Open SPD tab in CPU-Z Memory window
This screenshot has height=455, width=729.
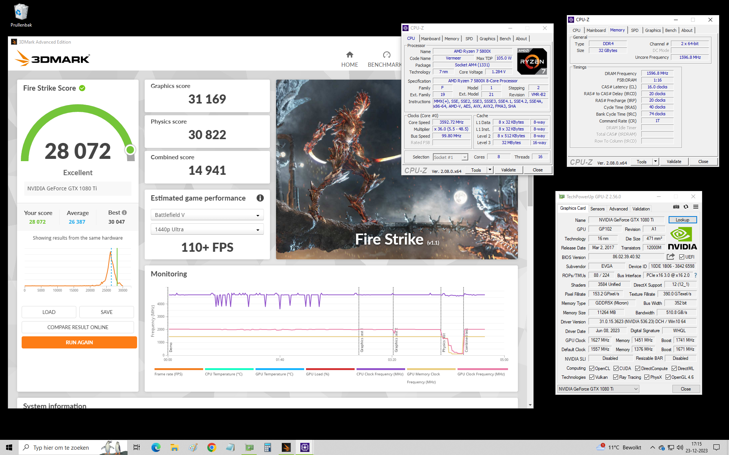[634, 30]
